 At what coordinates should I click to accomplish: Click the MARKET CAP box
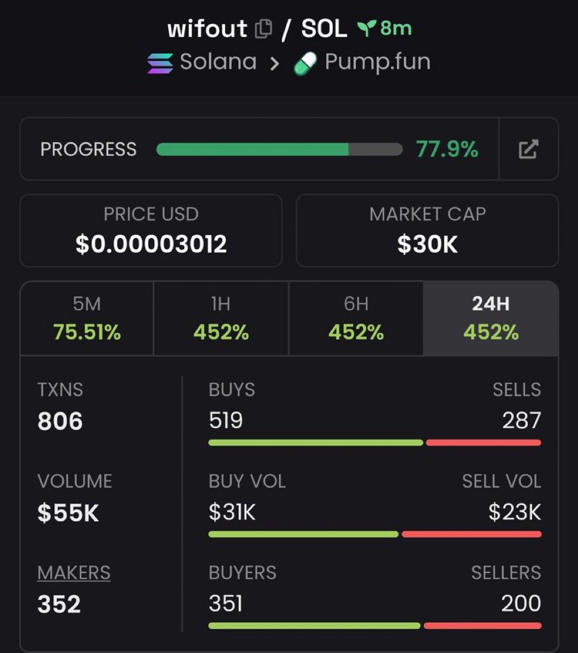pos(428,230)
